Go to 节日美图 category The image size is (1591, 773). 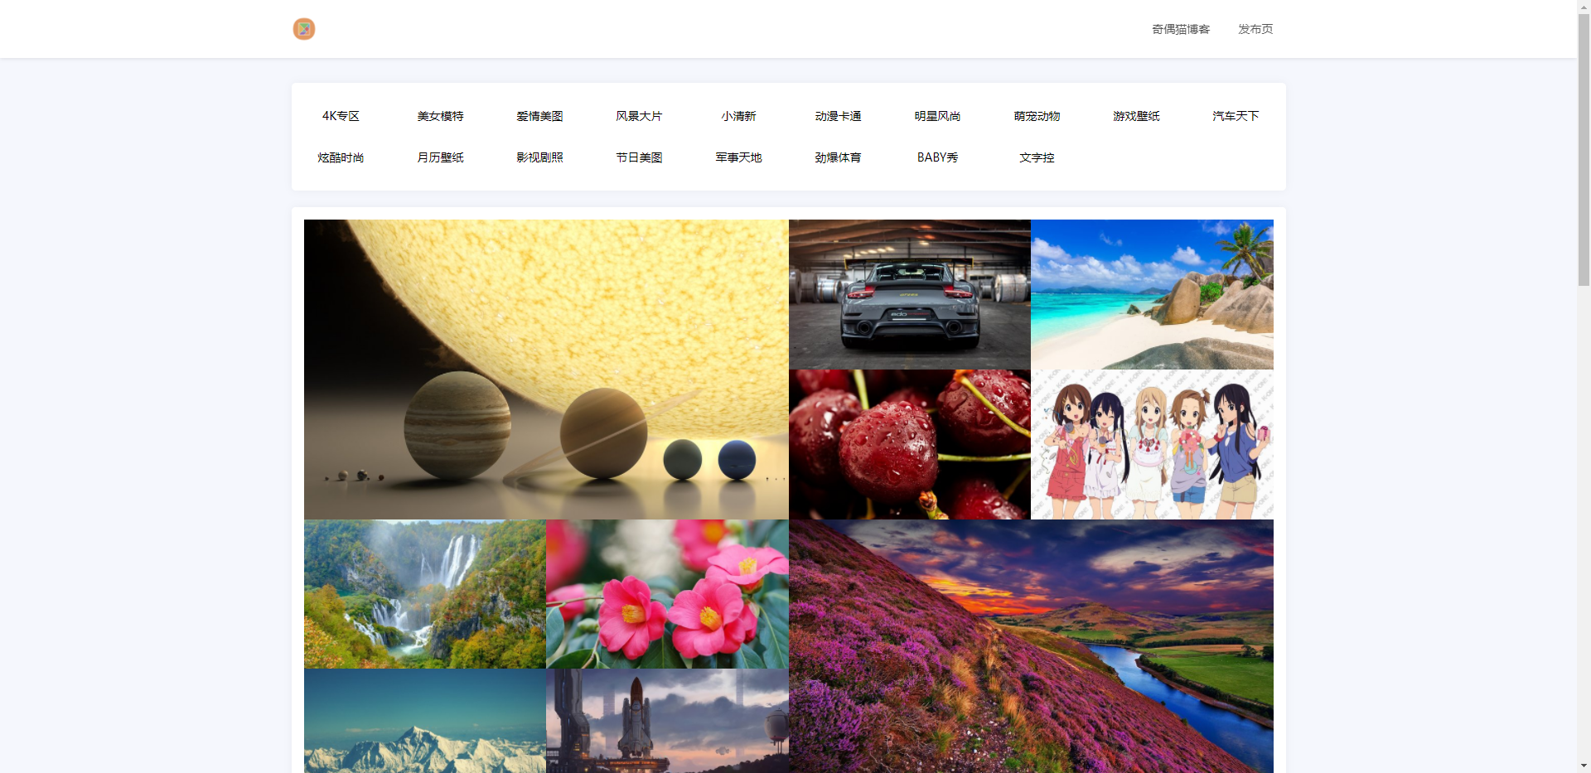pos(639,157)
